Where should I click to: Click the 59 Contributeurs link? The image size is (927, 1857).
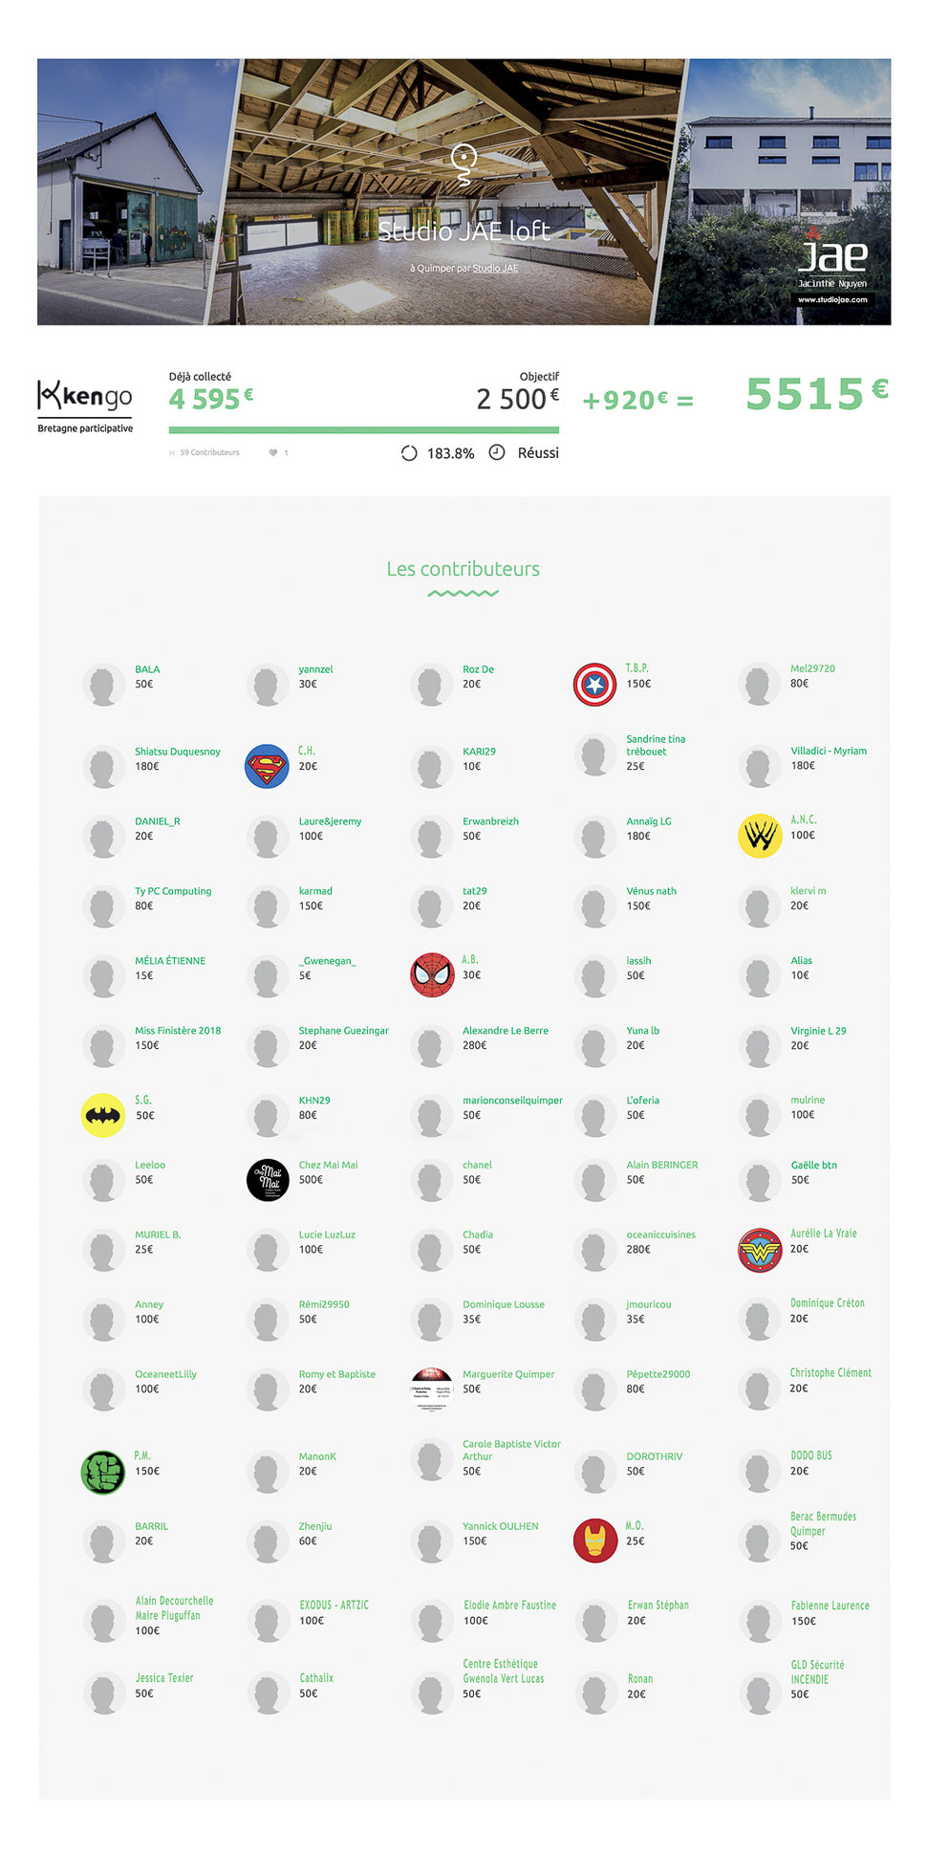click(x=209, y=452)
